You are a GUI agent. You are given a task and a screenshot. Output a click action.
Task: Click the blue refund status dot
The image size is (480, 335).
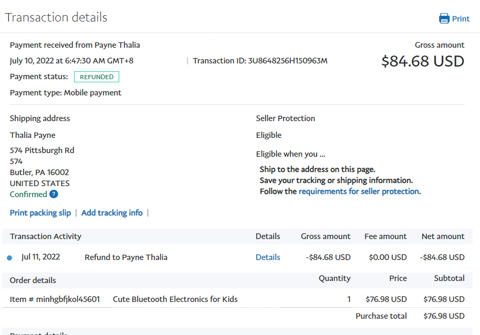point(9,257)
